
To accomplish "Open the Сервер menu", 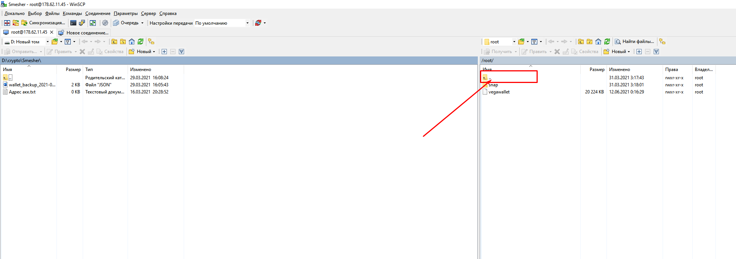I will (x=149, y=13).
